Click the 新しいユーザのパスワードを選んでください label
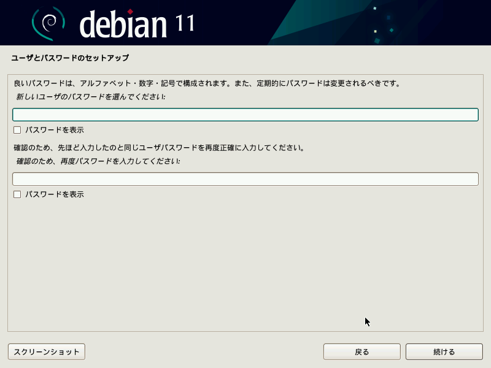 tap(91, 97)
